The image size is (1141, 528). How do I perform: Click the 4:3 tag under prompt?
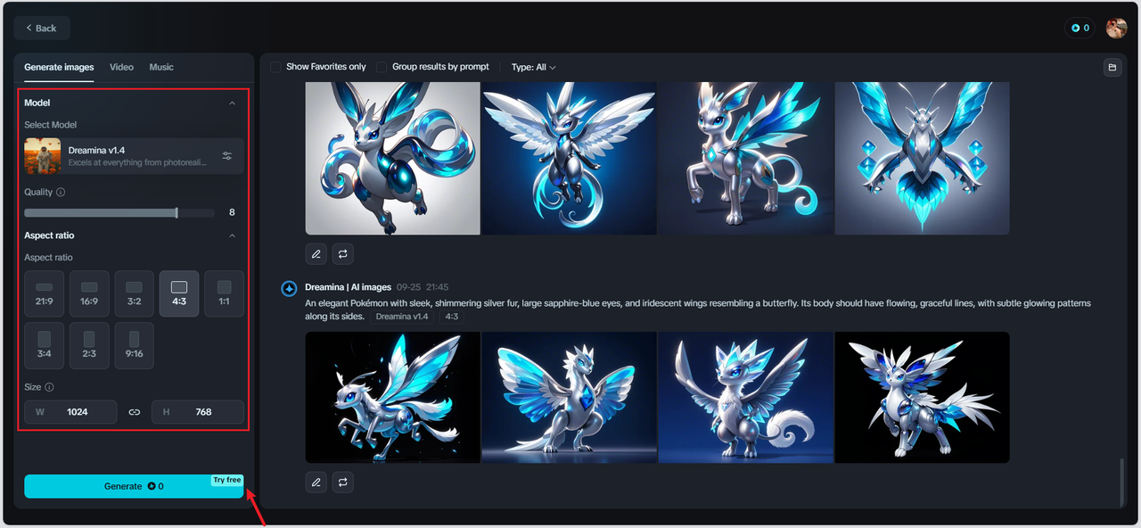point(452,317)
